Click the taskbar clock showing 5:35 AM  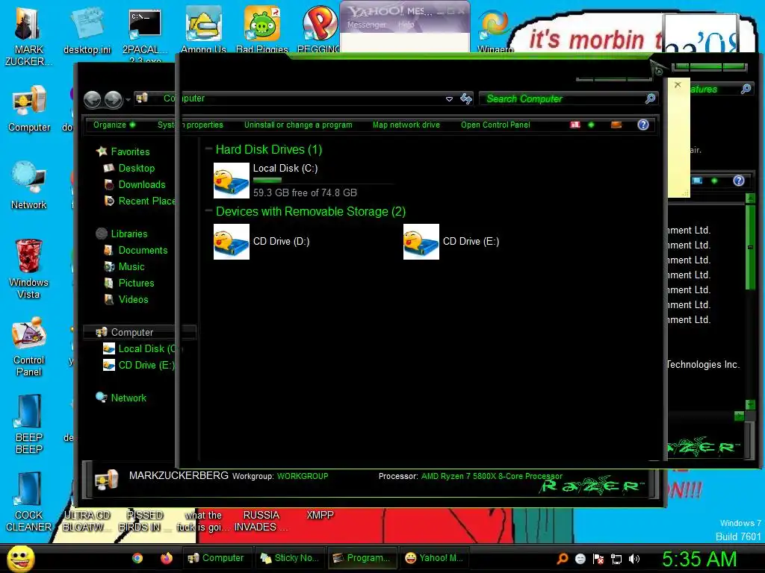tap(699, 558)
